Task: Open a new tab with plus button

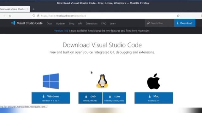Action: [x=33, y=9]
